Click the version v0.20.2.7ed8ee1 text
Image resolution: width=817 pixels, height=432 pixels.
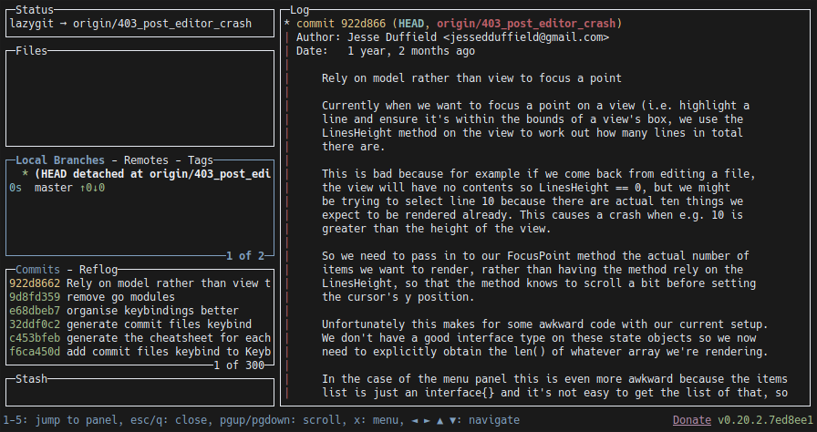765,420
